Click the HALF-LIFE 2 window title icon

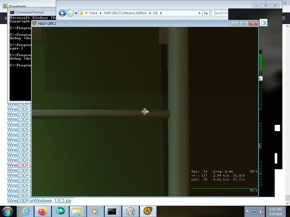click(34, 23)
